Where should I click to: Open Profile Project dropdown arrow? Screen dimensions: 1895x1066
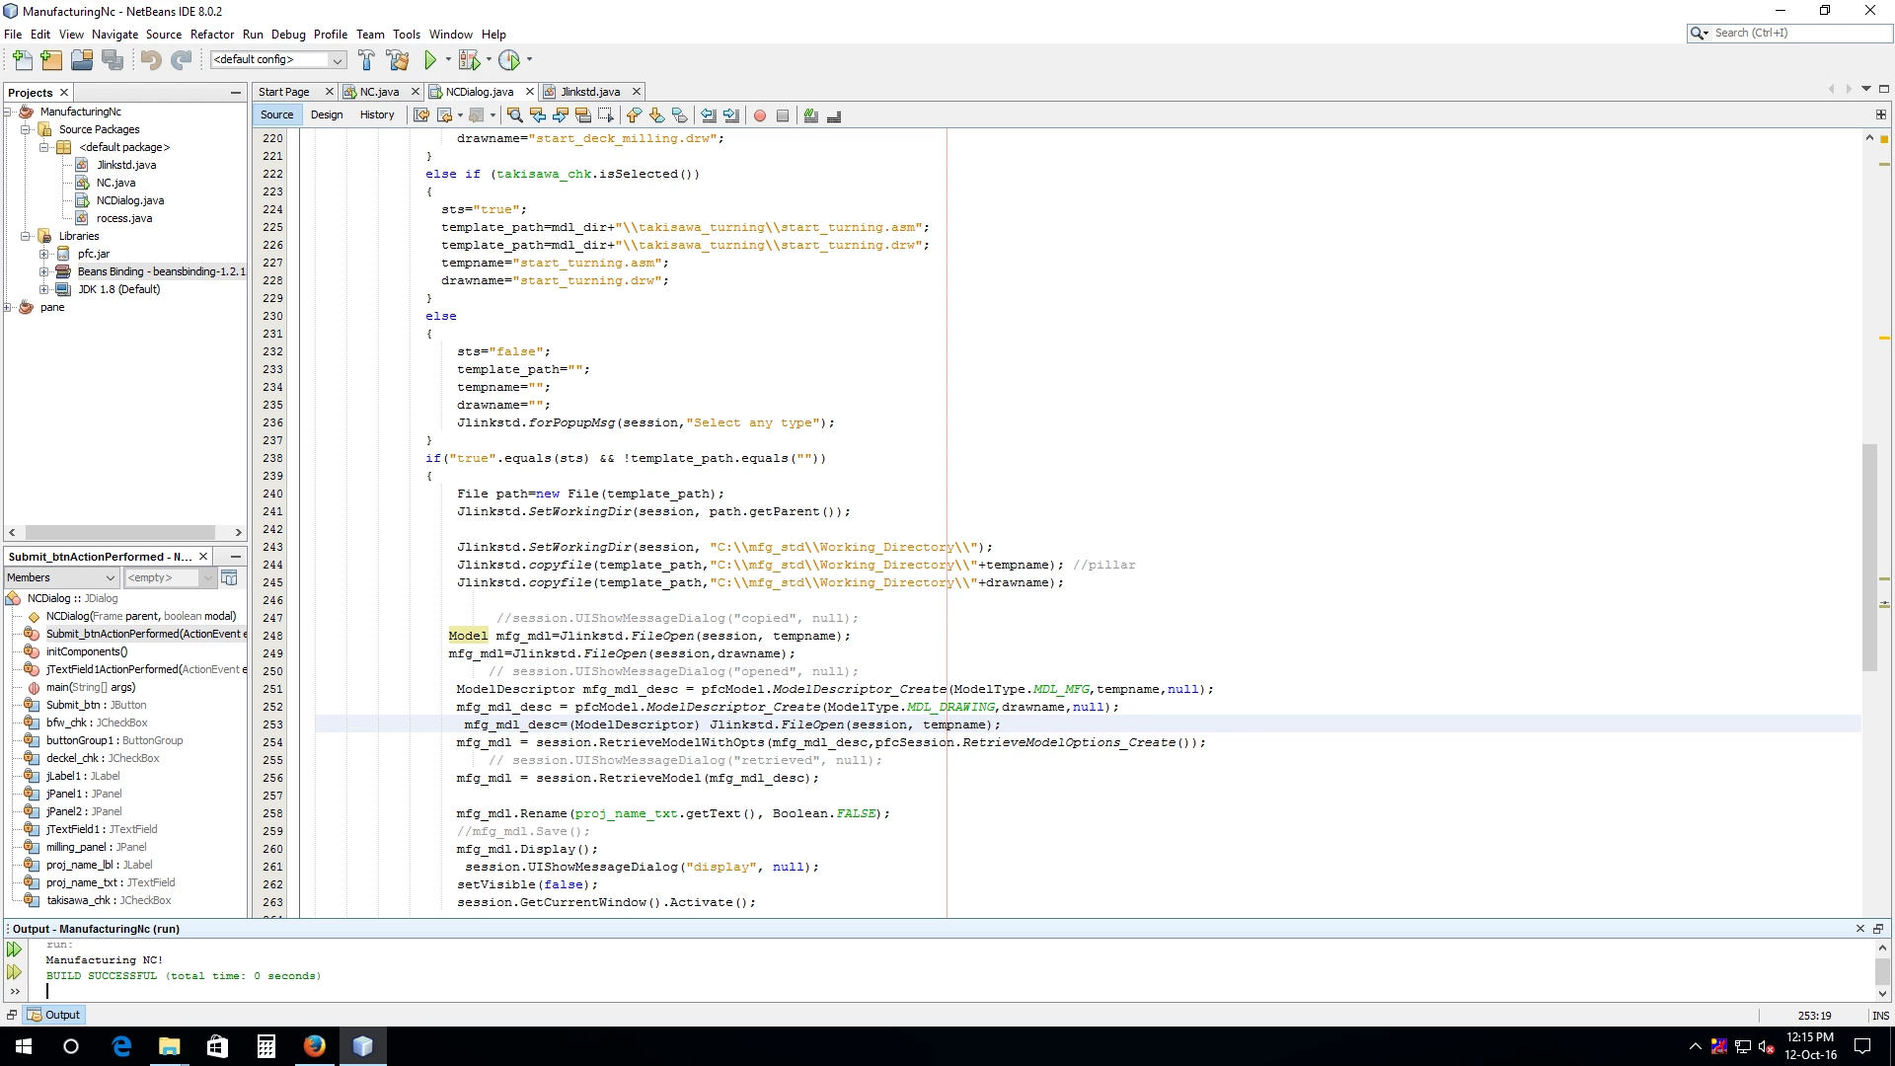(x=529, y=60)
